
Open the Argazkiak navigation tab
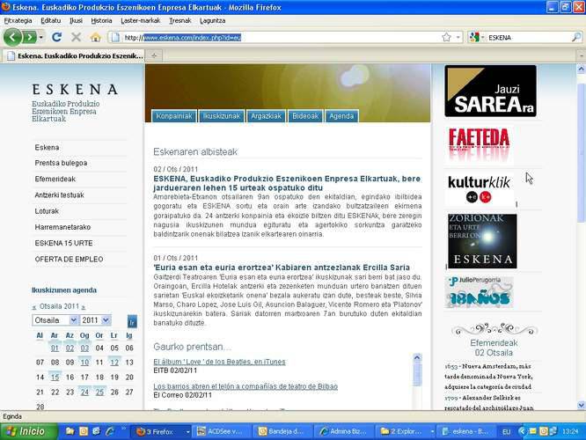[266, 116]
